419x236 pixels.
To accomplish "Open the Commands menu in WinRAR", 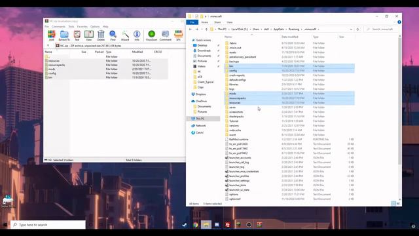I will tap(58, 26).
